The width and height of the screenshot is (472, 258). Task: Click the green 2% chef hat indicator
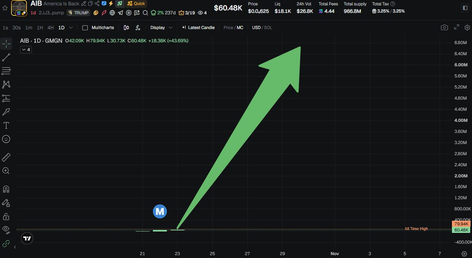click(157, 13)
